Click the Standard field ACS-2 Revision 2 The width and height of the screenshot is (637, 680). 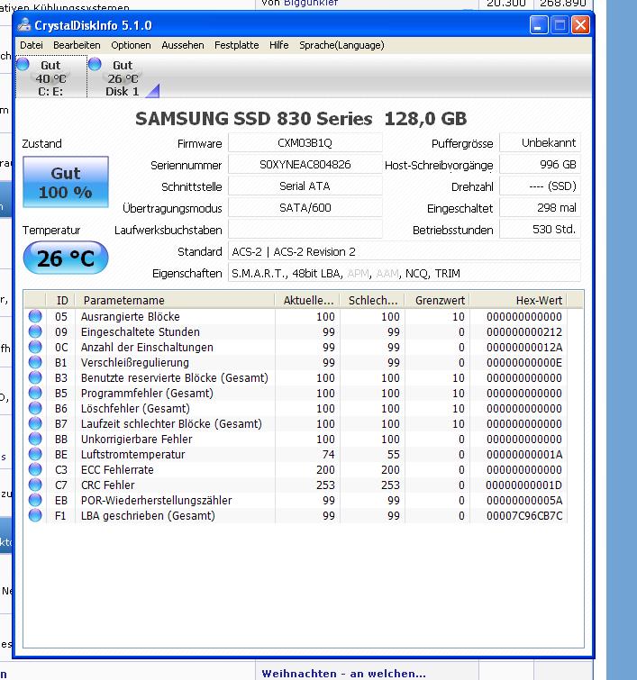point(405,251)
